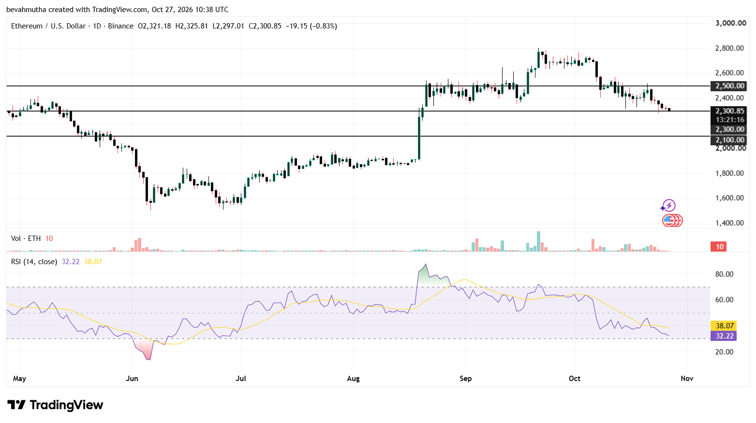The image size is (756, 423).
Task: Click the 2,400.00 price axis label
Action: [x=730, y=98]
